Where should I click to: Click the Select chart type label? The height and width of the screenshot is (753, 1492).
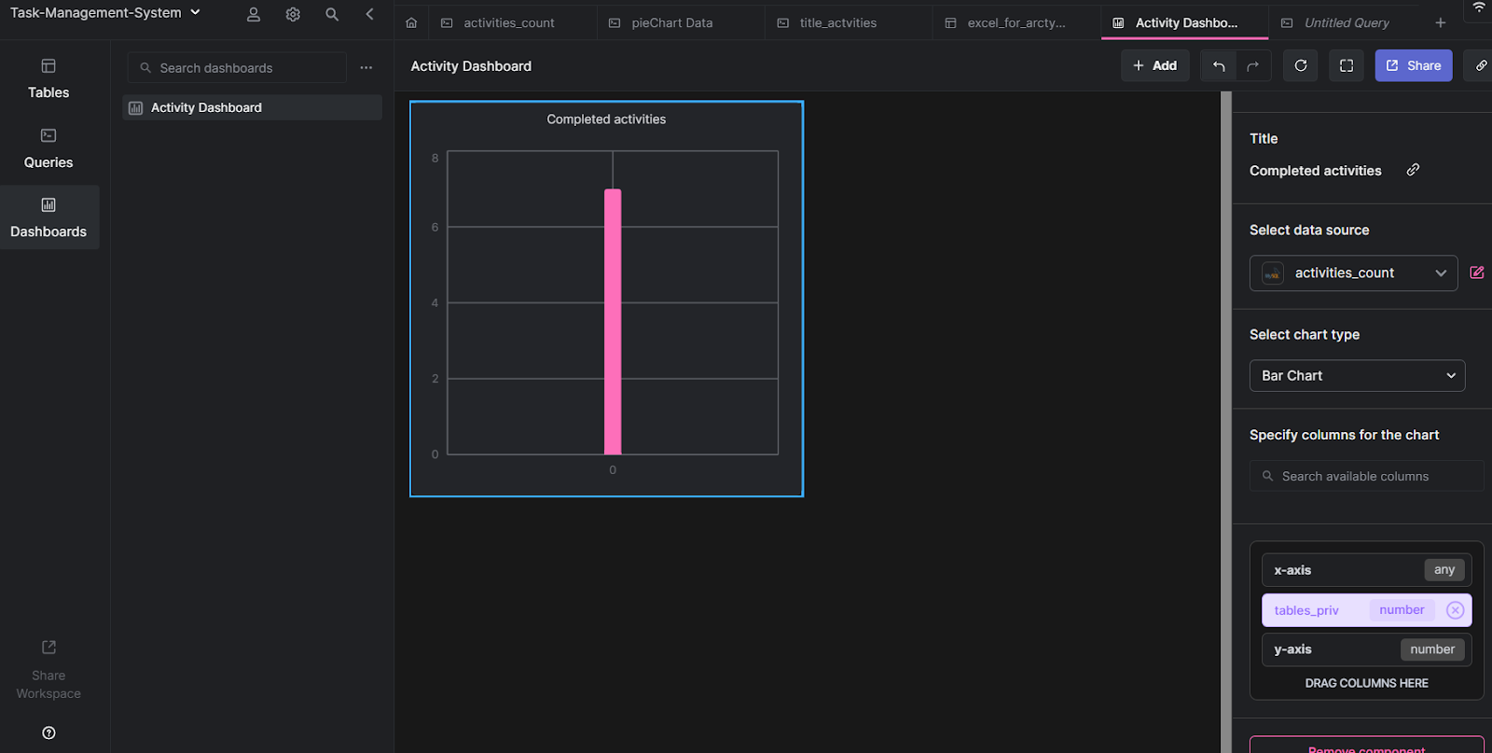click(x=1305, y=334)
